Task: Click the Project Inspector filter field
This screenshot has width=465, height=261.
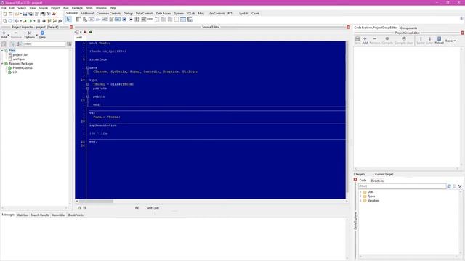Action: 44,43
